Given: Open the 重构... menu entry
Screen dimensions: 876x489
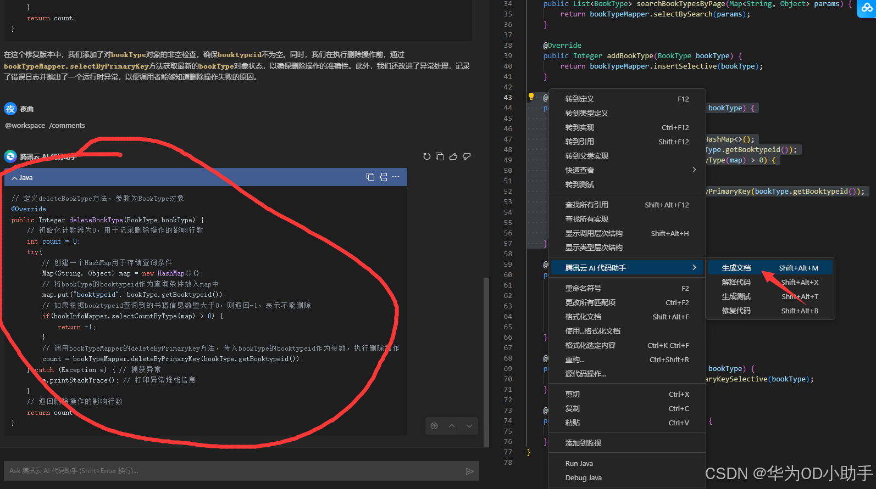Looking at the screenshot, I should click(x=627, y=359).
